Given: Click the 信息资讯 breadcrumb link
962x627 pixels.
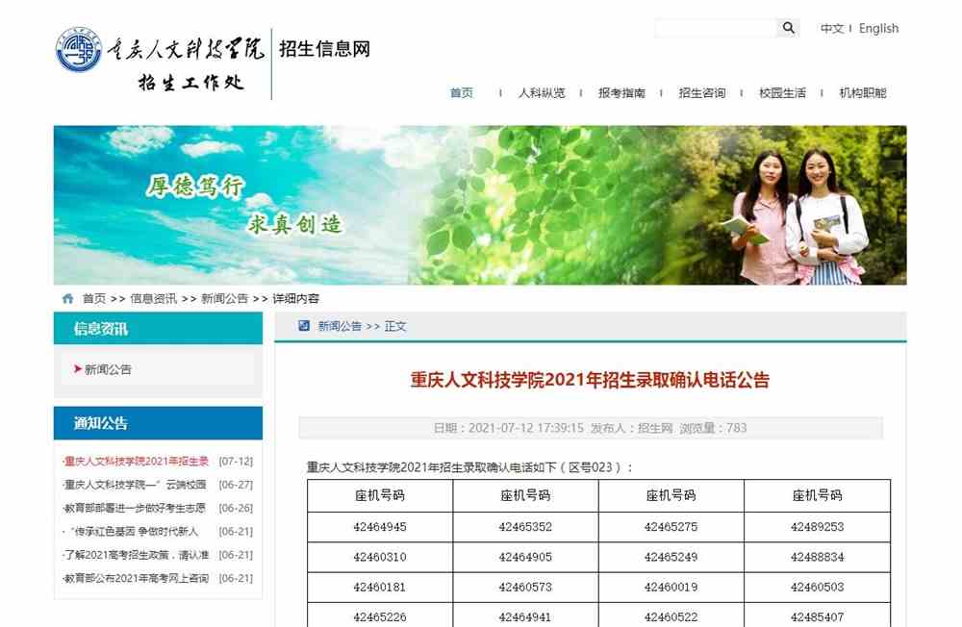Looking at the screenshot, I should tap(153, 299).
